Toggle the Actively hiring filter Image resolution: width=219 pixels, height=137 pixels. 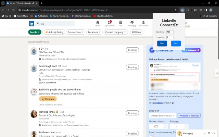click(54, 32)
